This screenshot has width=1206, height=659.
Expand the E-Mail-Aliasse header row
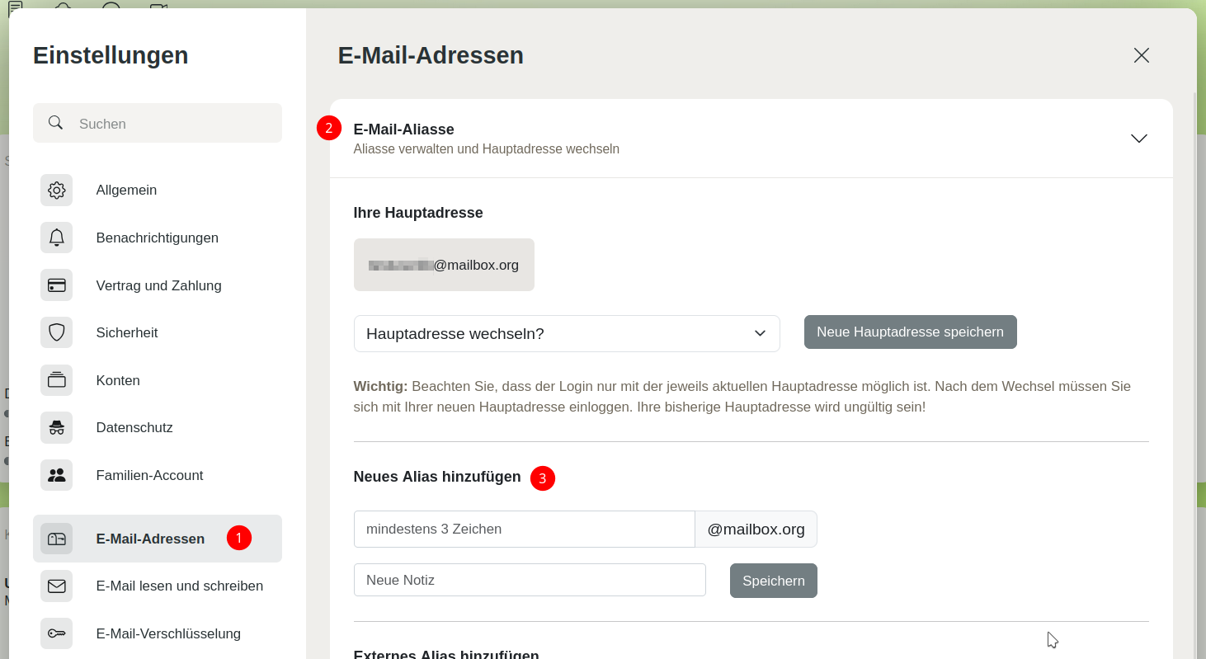point(751,139)
